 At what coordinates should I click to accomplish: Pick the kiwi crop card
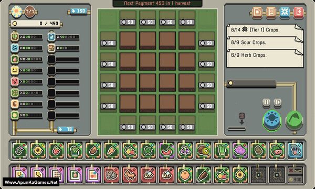click(204, 151)
